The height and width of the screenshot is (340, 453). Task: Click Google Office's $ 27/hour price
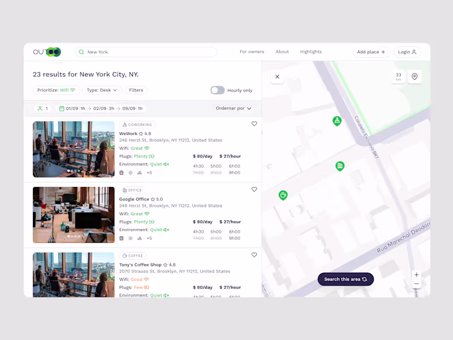[230, 222]
